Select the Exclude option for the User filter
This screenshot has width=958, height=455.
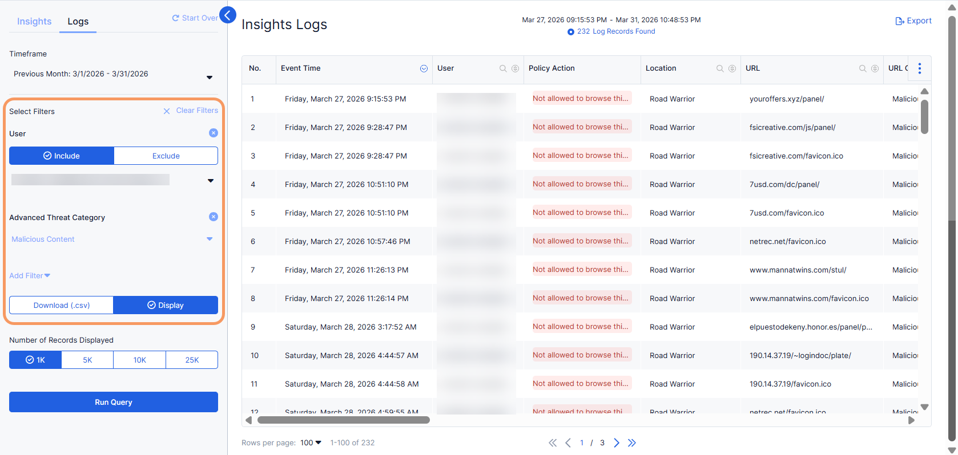[166, 156]
